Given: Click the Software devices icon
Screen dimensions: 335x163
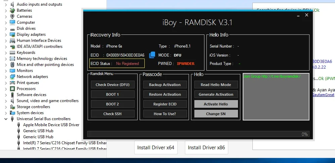Looking at the screenshot, I should (x=12, y=95).
